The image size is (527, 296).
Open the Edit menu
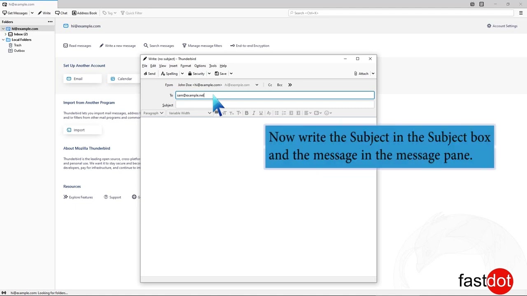point(153,66)
